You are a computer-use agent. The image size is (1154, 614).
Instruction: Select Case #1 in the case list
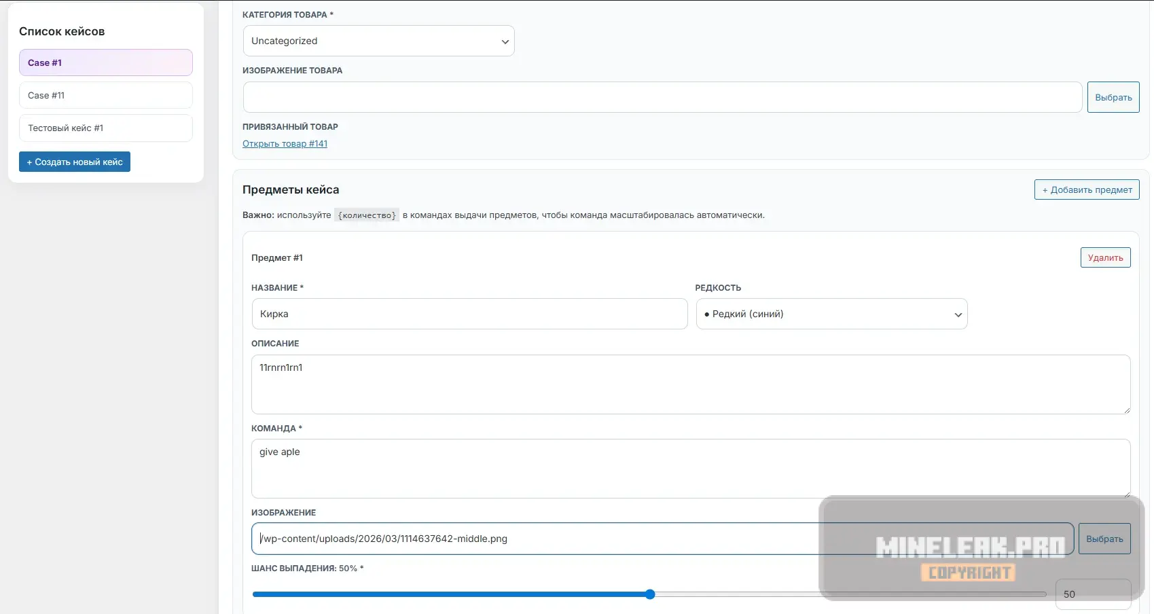click(105, 62)
